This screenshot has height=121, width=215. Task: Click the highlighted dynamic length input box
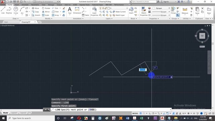(x=143, y=70)
